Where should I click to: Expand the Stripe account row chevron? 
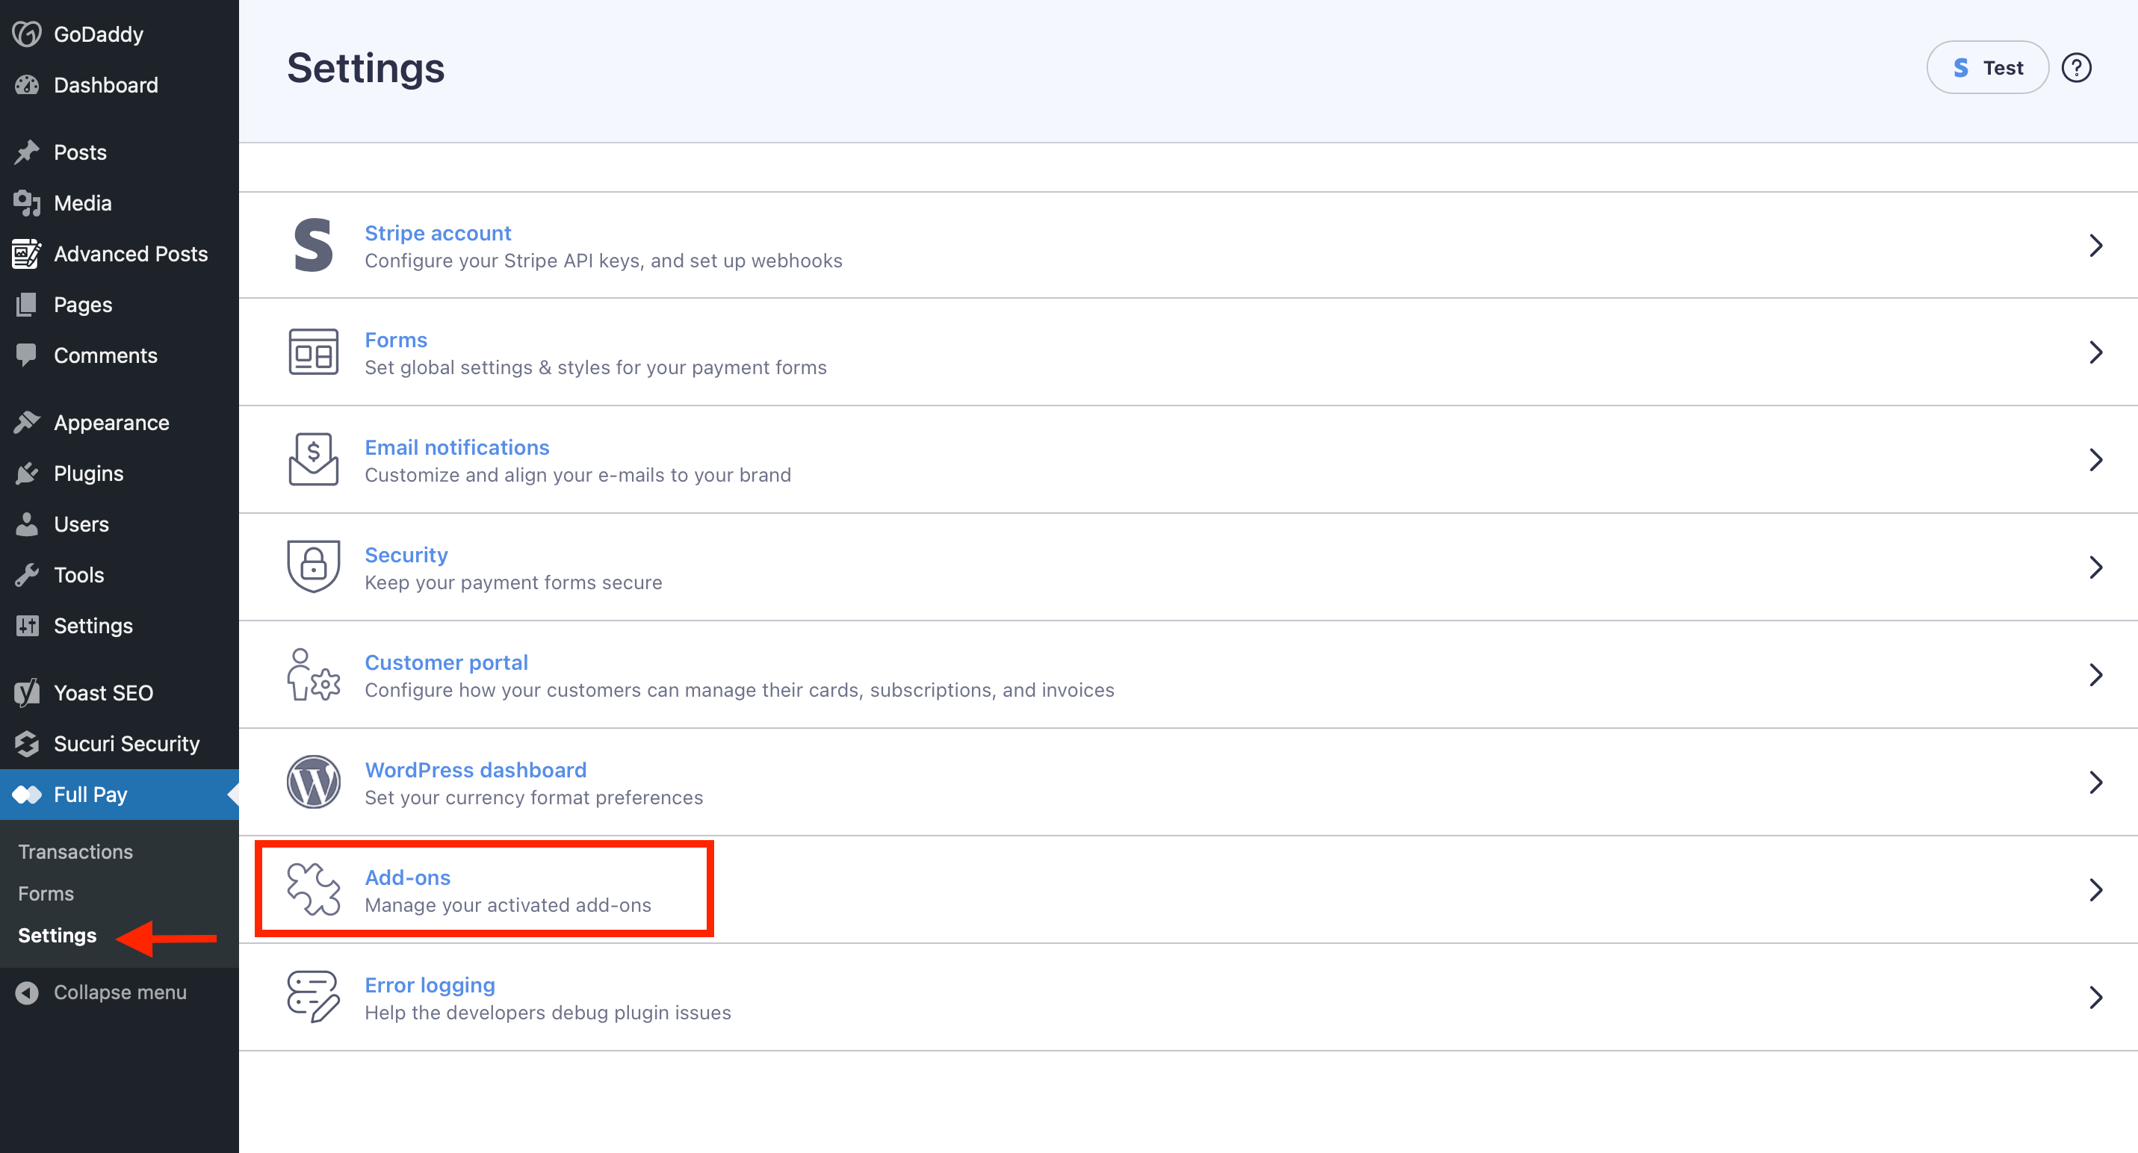click(2095, 246)
